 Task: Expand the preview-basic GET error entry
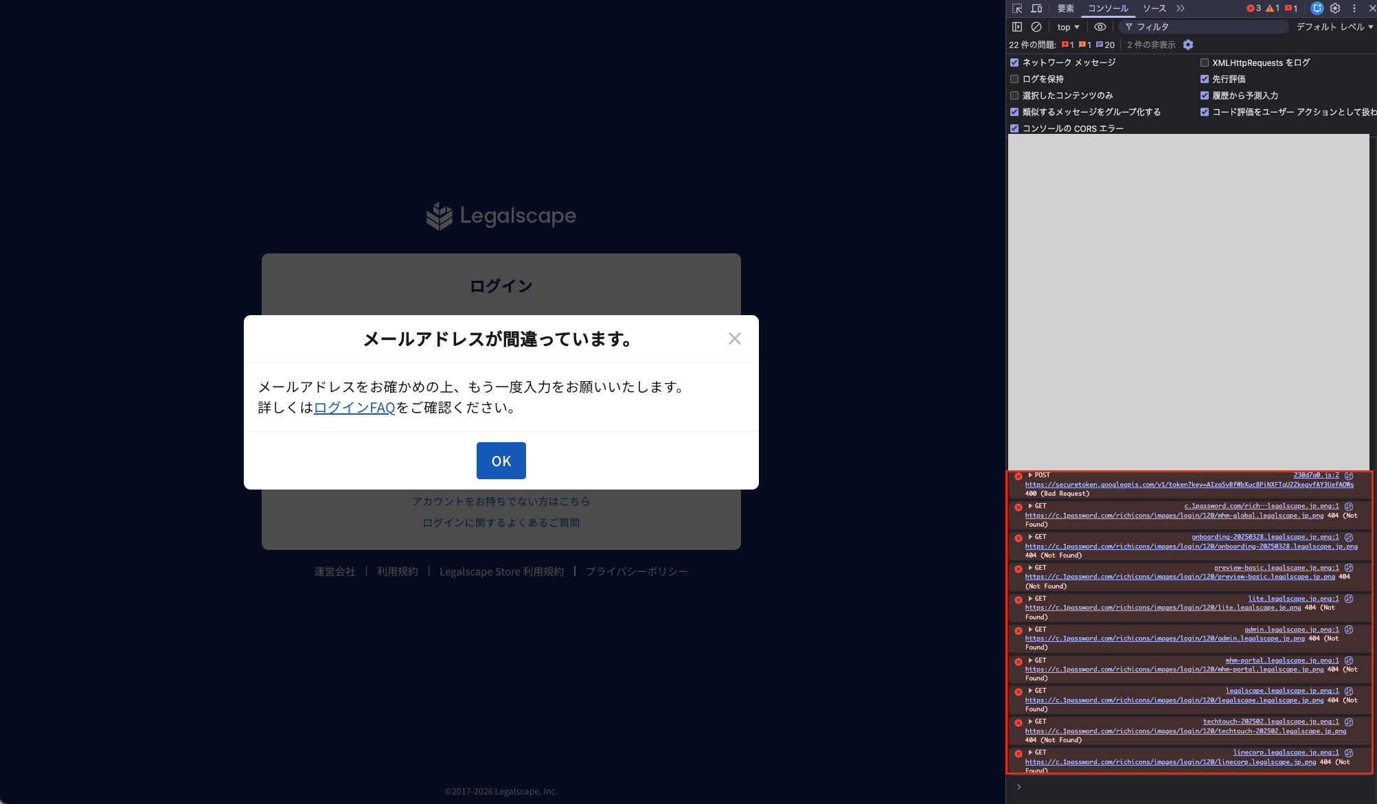[x=1031, y=568]
